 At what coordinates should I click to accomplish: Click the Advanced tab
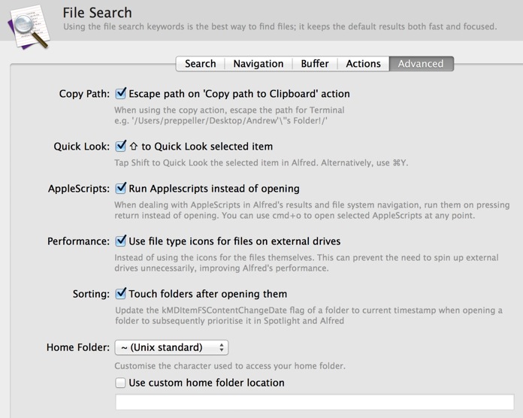coord(422,63)
